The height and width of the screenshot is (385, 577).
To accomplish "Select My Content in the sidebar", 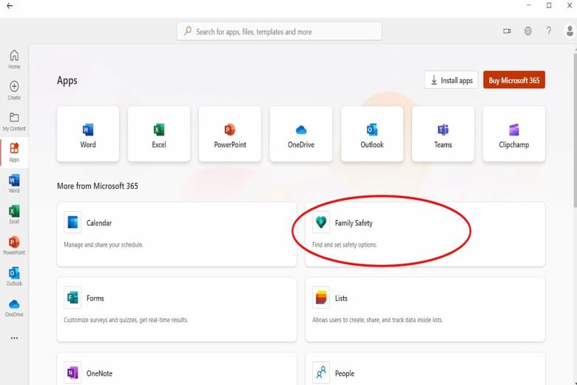I will pos(14,121).
